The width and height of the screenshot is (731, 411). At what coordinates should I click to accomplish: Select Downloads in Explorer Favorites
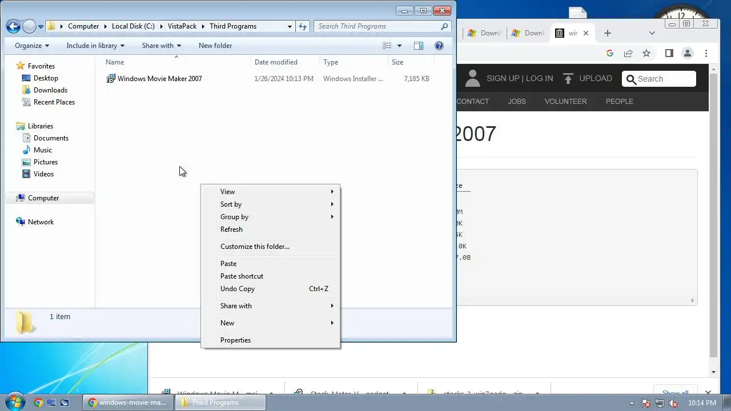(x=50, y=90)
